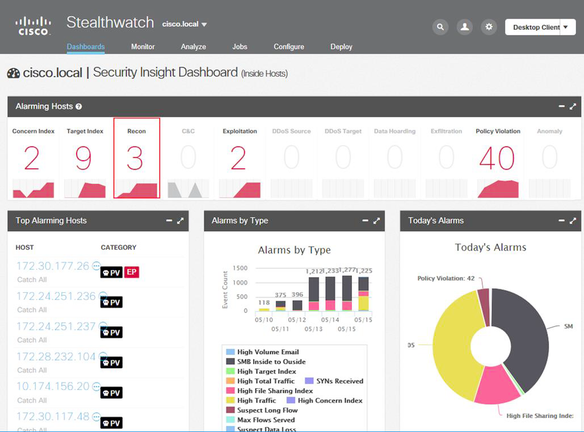This screenshot has width=584, height=432.
Task: Toggle Suspect Long Flow legend swatch
Action: click(230, 410)
